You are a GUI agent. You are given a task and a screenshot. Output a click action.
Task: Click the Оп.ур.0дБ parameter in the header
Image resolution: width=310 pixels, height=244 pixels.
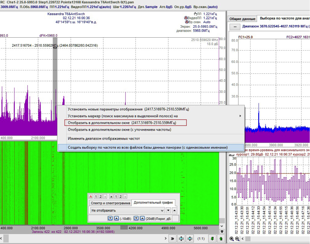pos(183,7)
